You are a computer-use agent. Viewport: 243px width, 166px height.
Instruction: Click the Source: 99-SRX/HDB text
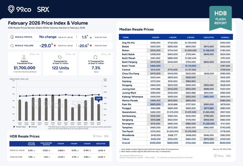click(222, 149)
